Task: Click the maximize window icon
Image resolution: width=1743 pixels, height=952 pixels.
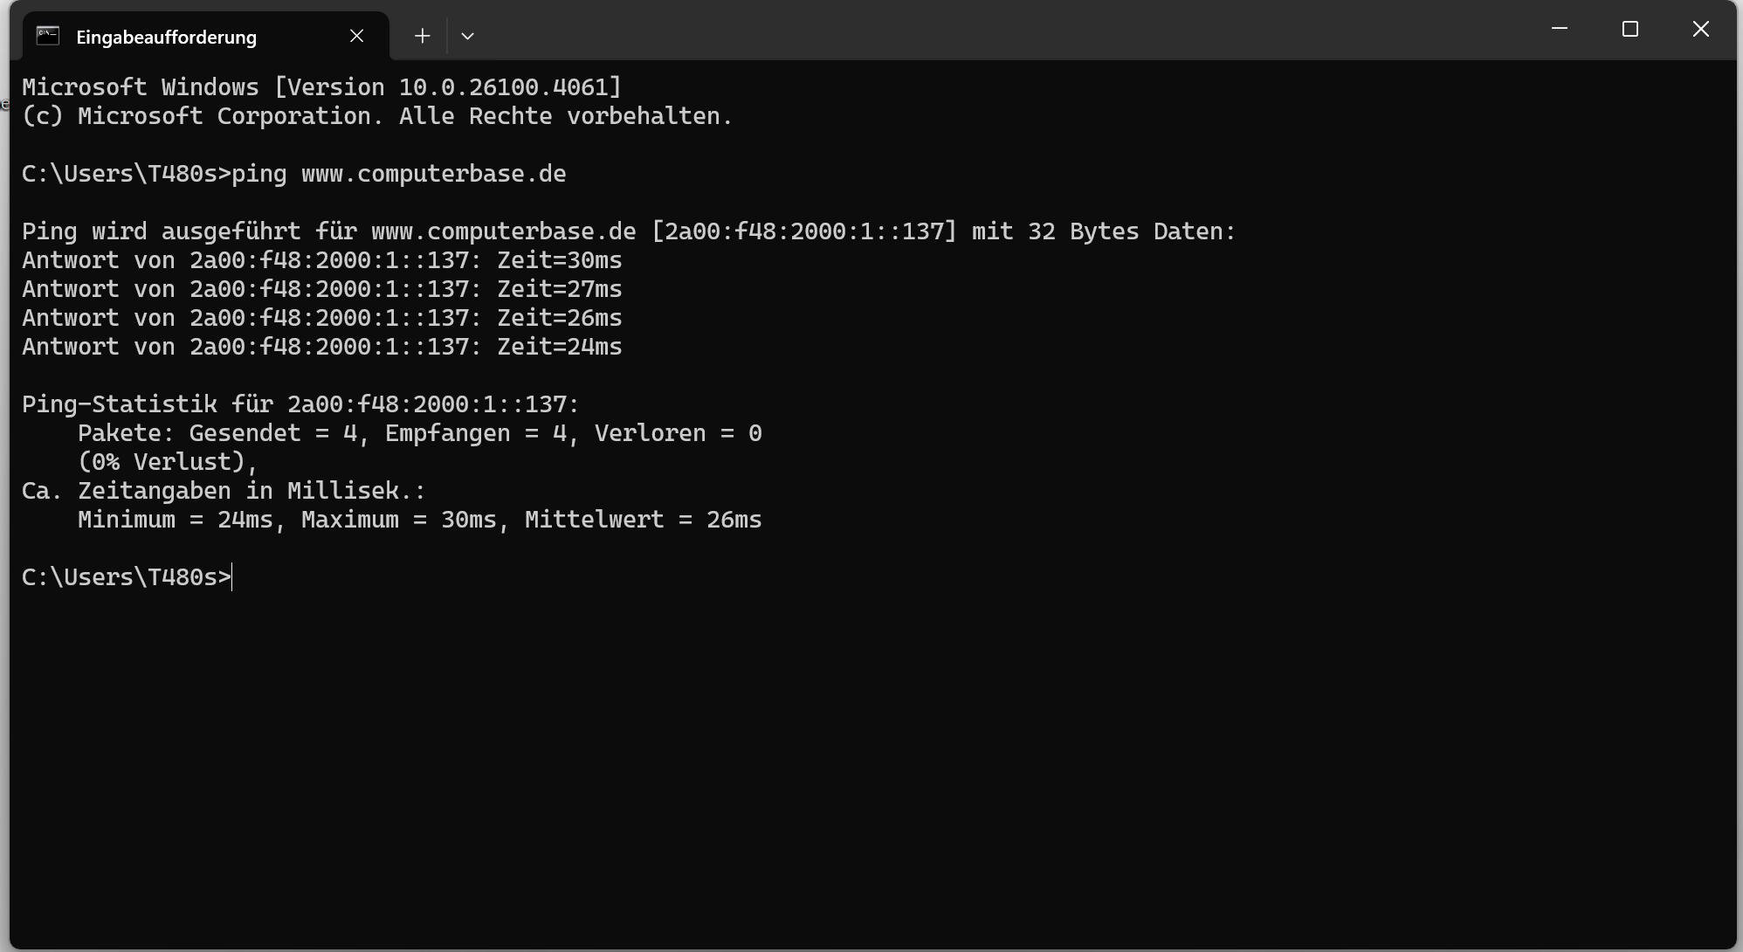Action: point(1629,29)
